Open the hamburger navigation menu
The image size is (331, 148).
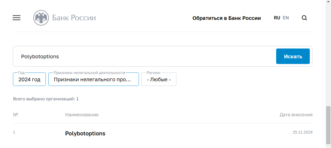point(17,18)
